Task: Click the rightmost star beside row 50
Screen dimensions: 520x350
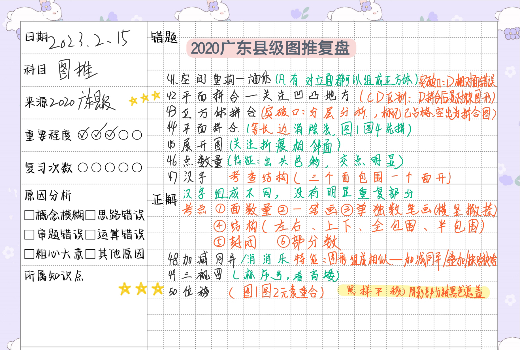Action: [x=157, y=289]
